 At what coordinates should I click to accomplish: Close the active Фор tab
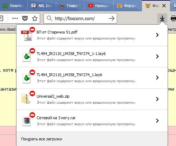[x=164, y=6]
